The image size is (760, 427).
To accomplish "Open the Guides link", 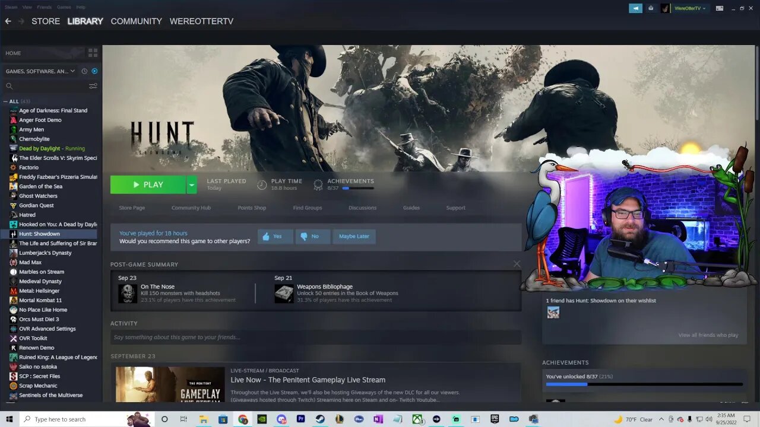I will 411,208.
